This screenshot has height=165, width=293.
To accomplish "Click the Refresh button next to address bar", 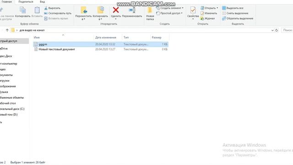I will tap(277, 30).
